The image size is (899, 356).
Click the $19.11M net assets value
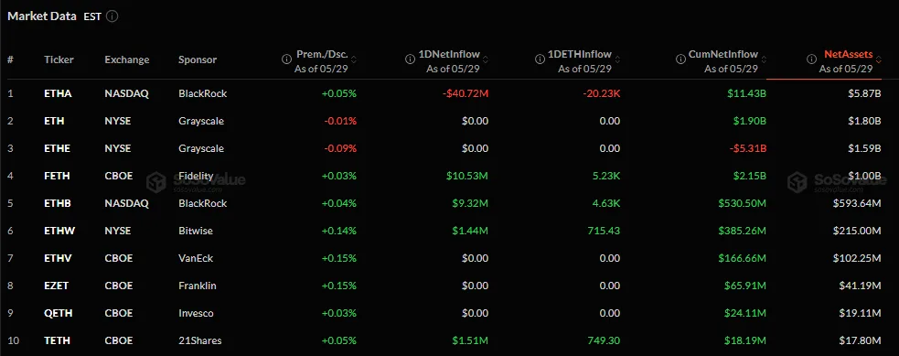click(860, 314)
